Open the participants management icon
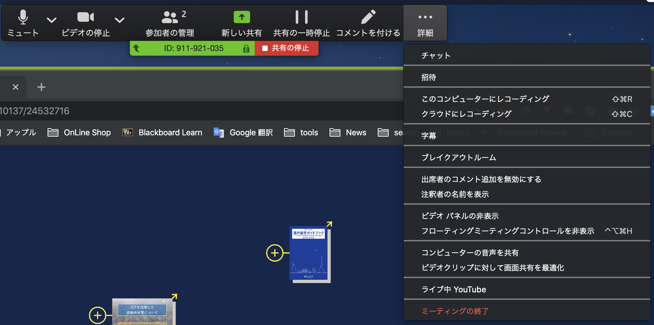Viewport: 654px width, 325px height. click(x=170, y=17)
